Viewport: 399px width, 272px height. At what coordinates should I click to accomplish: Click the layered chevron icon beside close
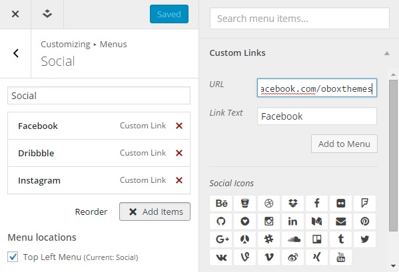click(x=47, y=14)
